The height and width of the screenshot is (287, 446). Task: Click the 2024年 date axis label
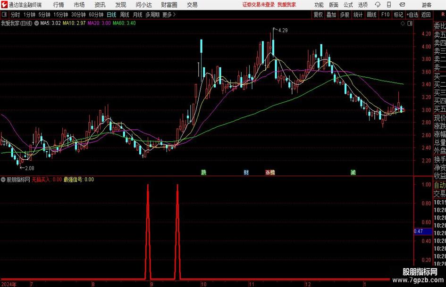coord(8,285)
